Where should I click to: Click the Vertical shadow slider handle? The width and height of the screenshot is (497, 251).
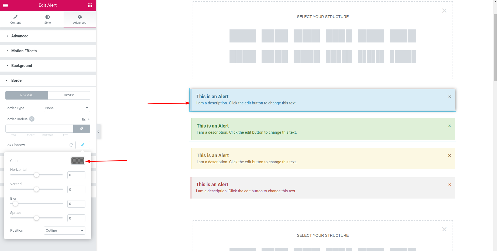[x=36, y=189]
